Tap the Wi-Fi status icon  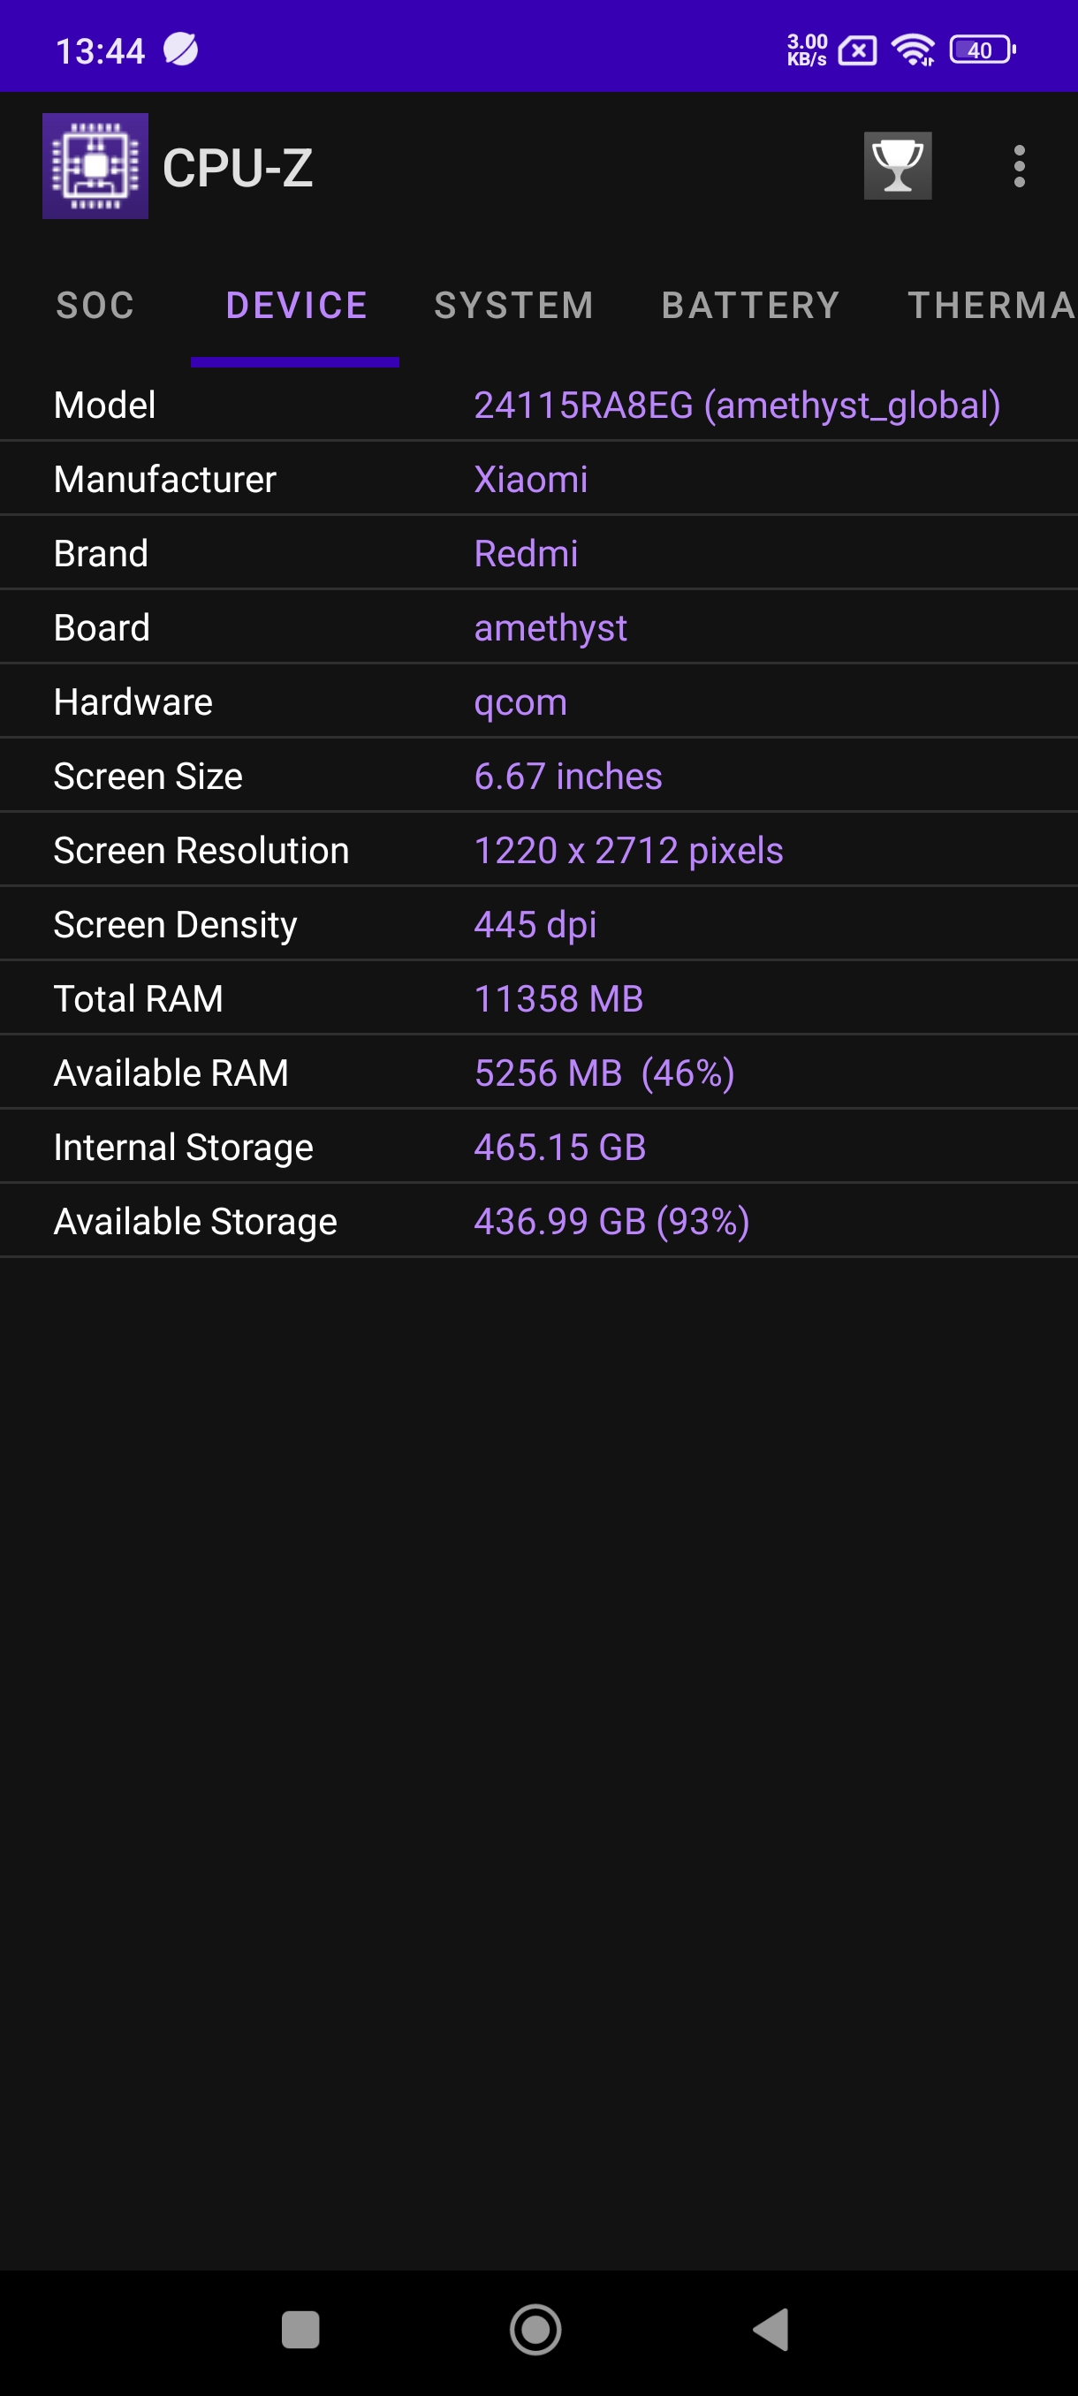coord(913,50)
